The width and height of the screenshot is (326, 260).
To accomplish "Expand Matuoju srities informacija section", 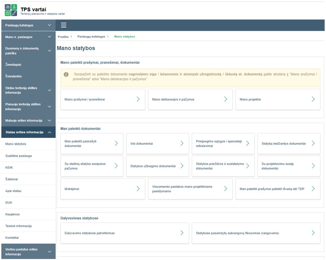I will tap(49, 121).
